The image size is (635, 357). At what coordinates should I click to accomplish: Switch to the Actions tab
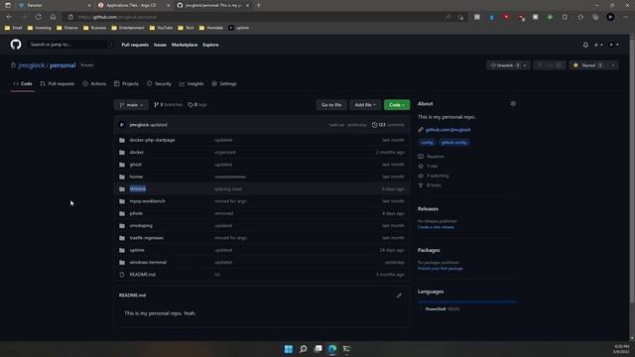pos(94,83)
